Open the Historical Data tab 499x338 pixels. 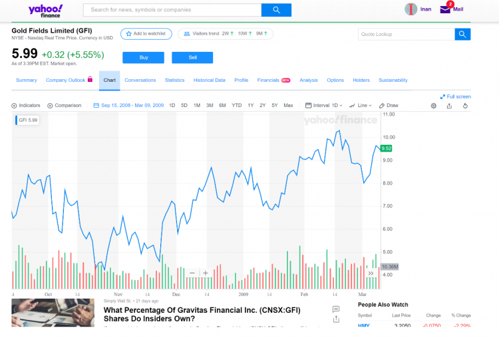point(210,81)
